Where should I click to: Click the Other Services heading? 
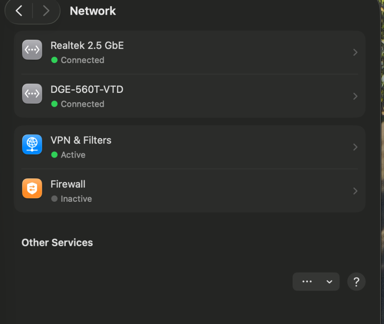tap(57, 242)
